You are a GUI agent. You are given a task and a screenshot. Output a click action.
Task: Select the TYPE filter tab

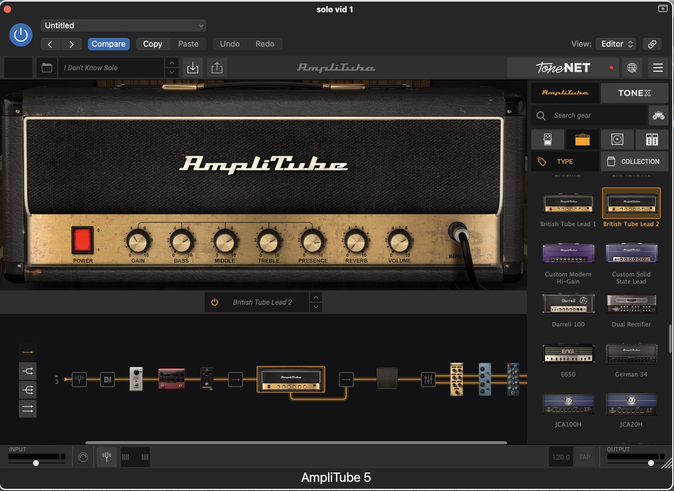point(565,161)
